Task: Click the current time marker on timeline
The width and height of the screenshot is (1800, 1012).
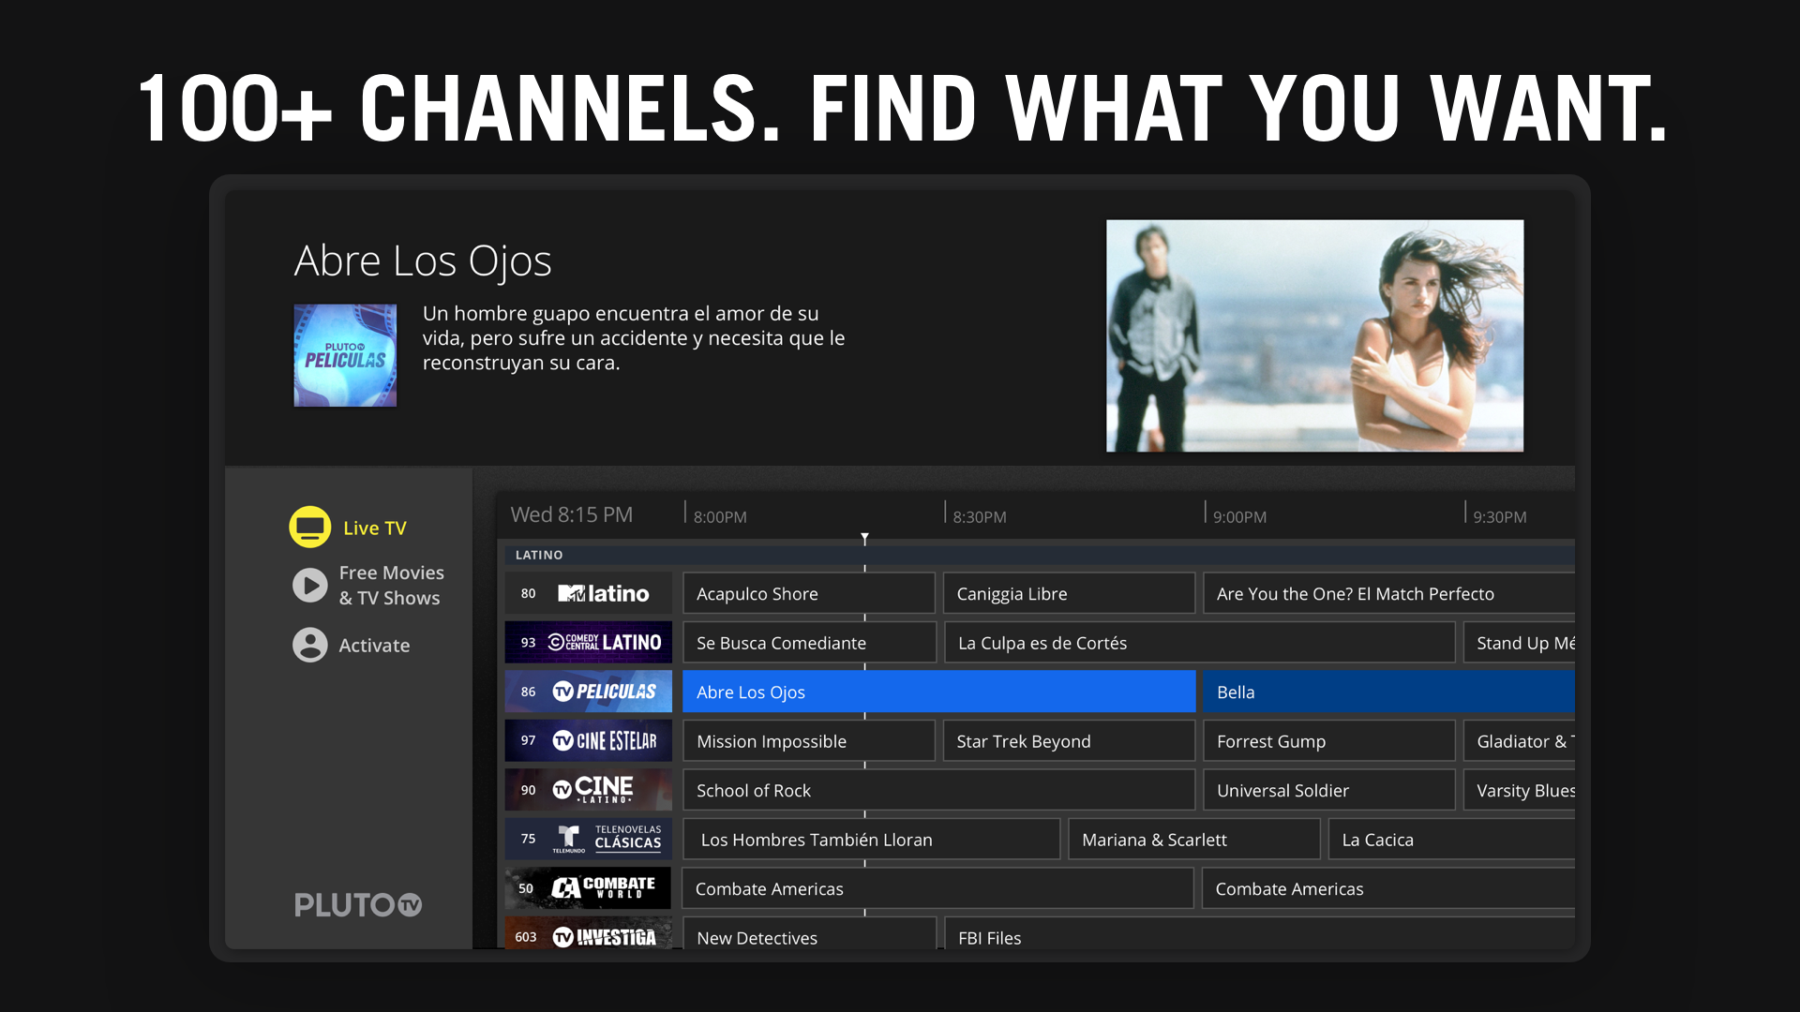Action: click(864, 539)
